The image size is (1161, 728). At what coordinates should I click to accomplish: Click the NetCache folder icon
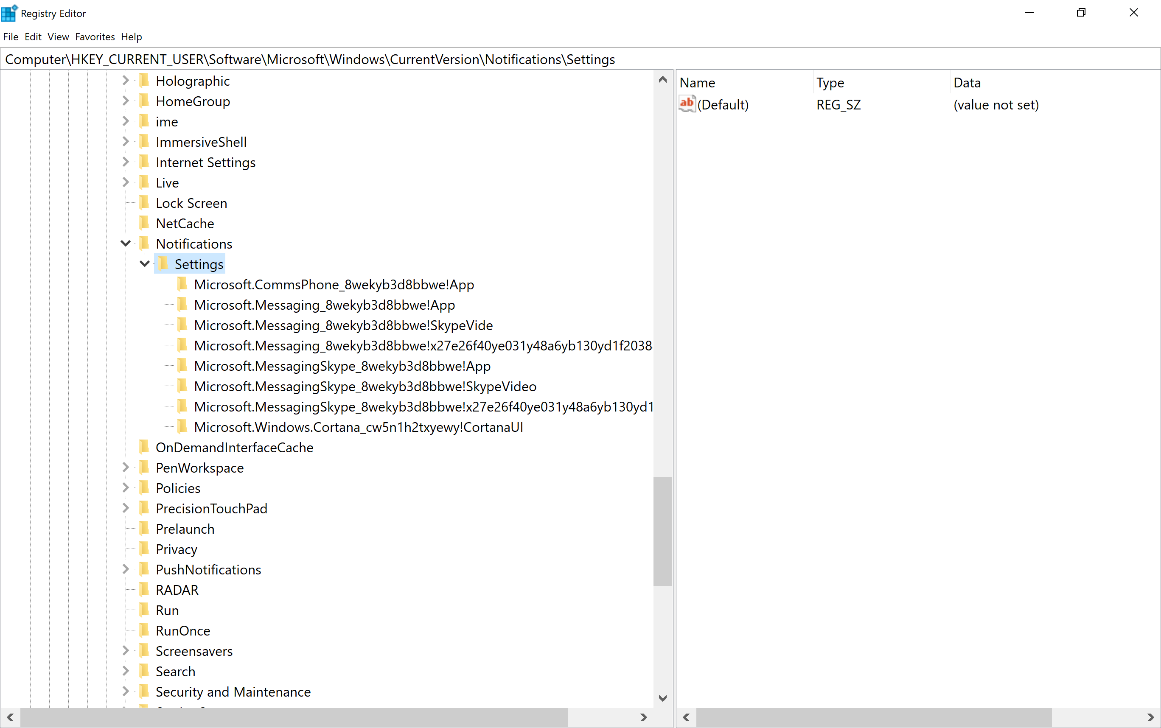tap(144, 223)
